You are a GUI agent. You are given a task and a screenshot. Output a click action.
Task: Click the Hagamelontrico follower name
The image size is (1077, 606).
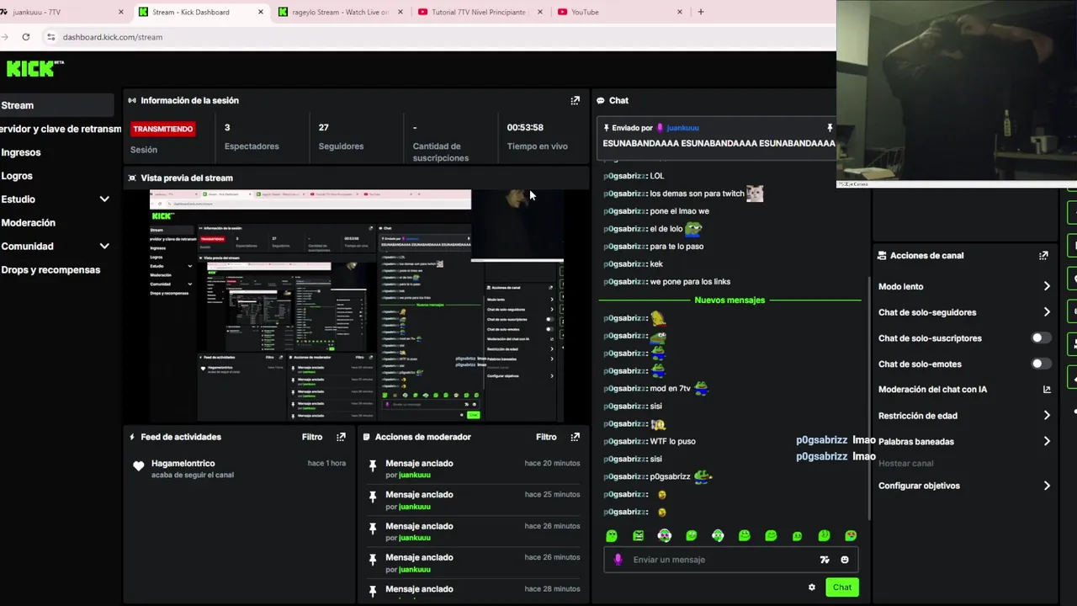click(183, 464)
